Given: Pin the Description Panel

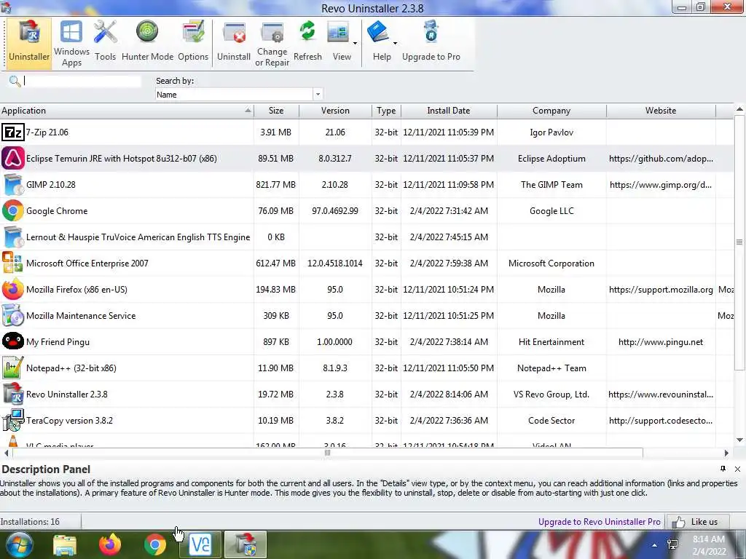Looking at the screenshot, I should (723, 469).
